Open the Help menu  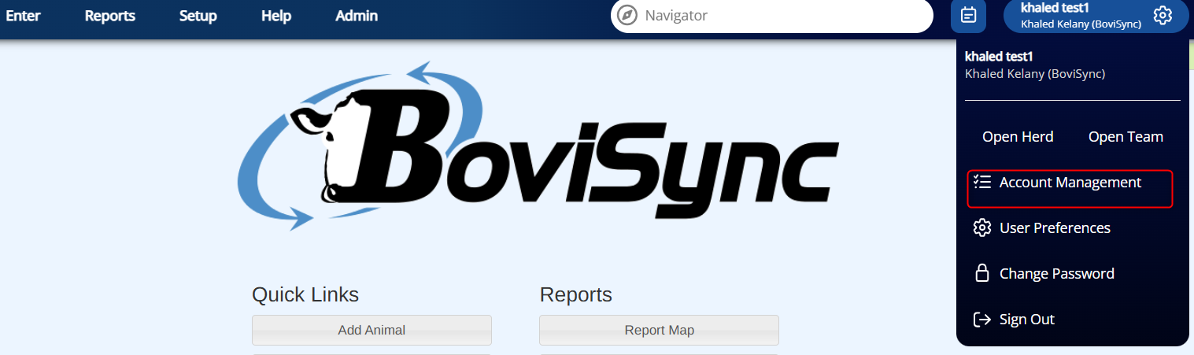point(276,16)
